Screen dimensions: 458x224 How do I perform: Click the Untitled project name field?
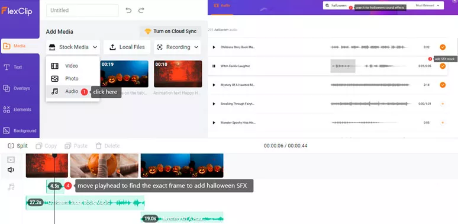[82, 10]
